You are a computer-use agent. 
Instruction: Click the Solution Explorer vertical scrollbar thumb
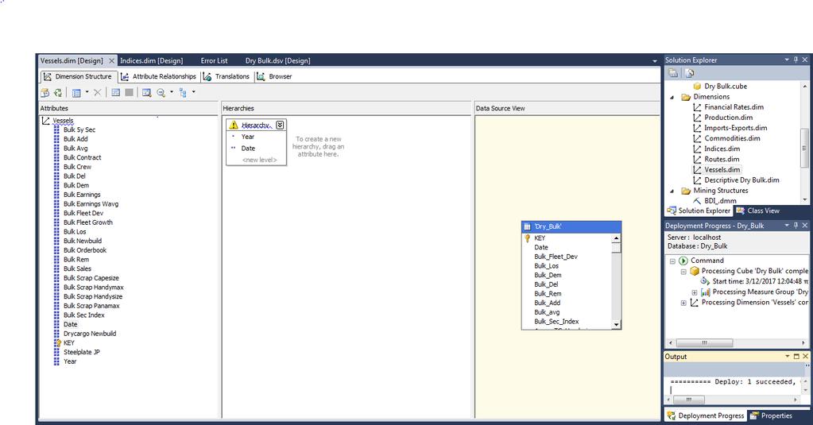804,149
